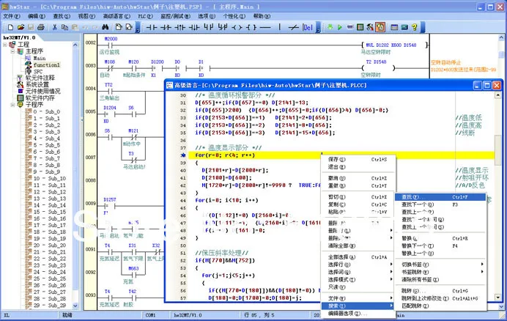
Task: Open the 高级语言 menu
Action: (116, 16)
